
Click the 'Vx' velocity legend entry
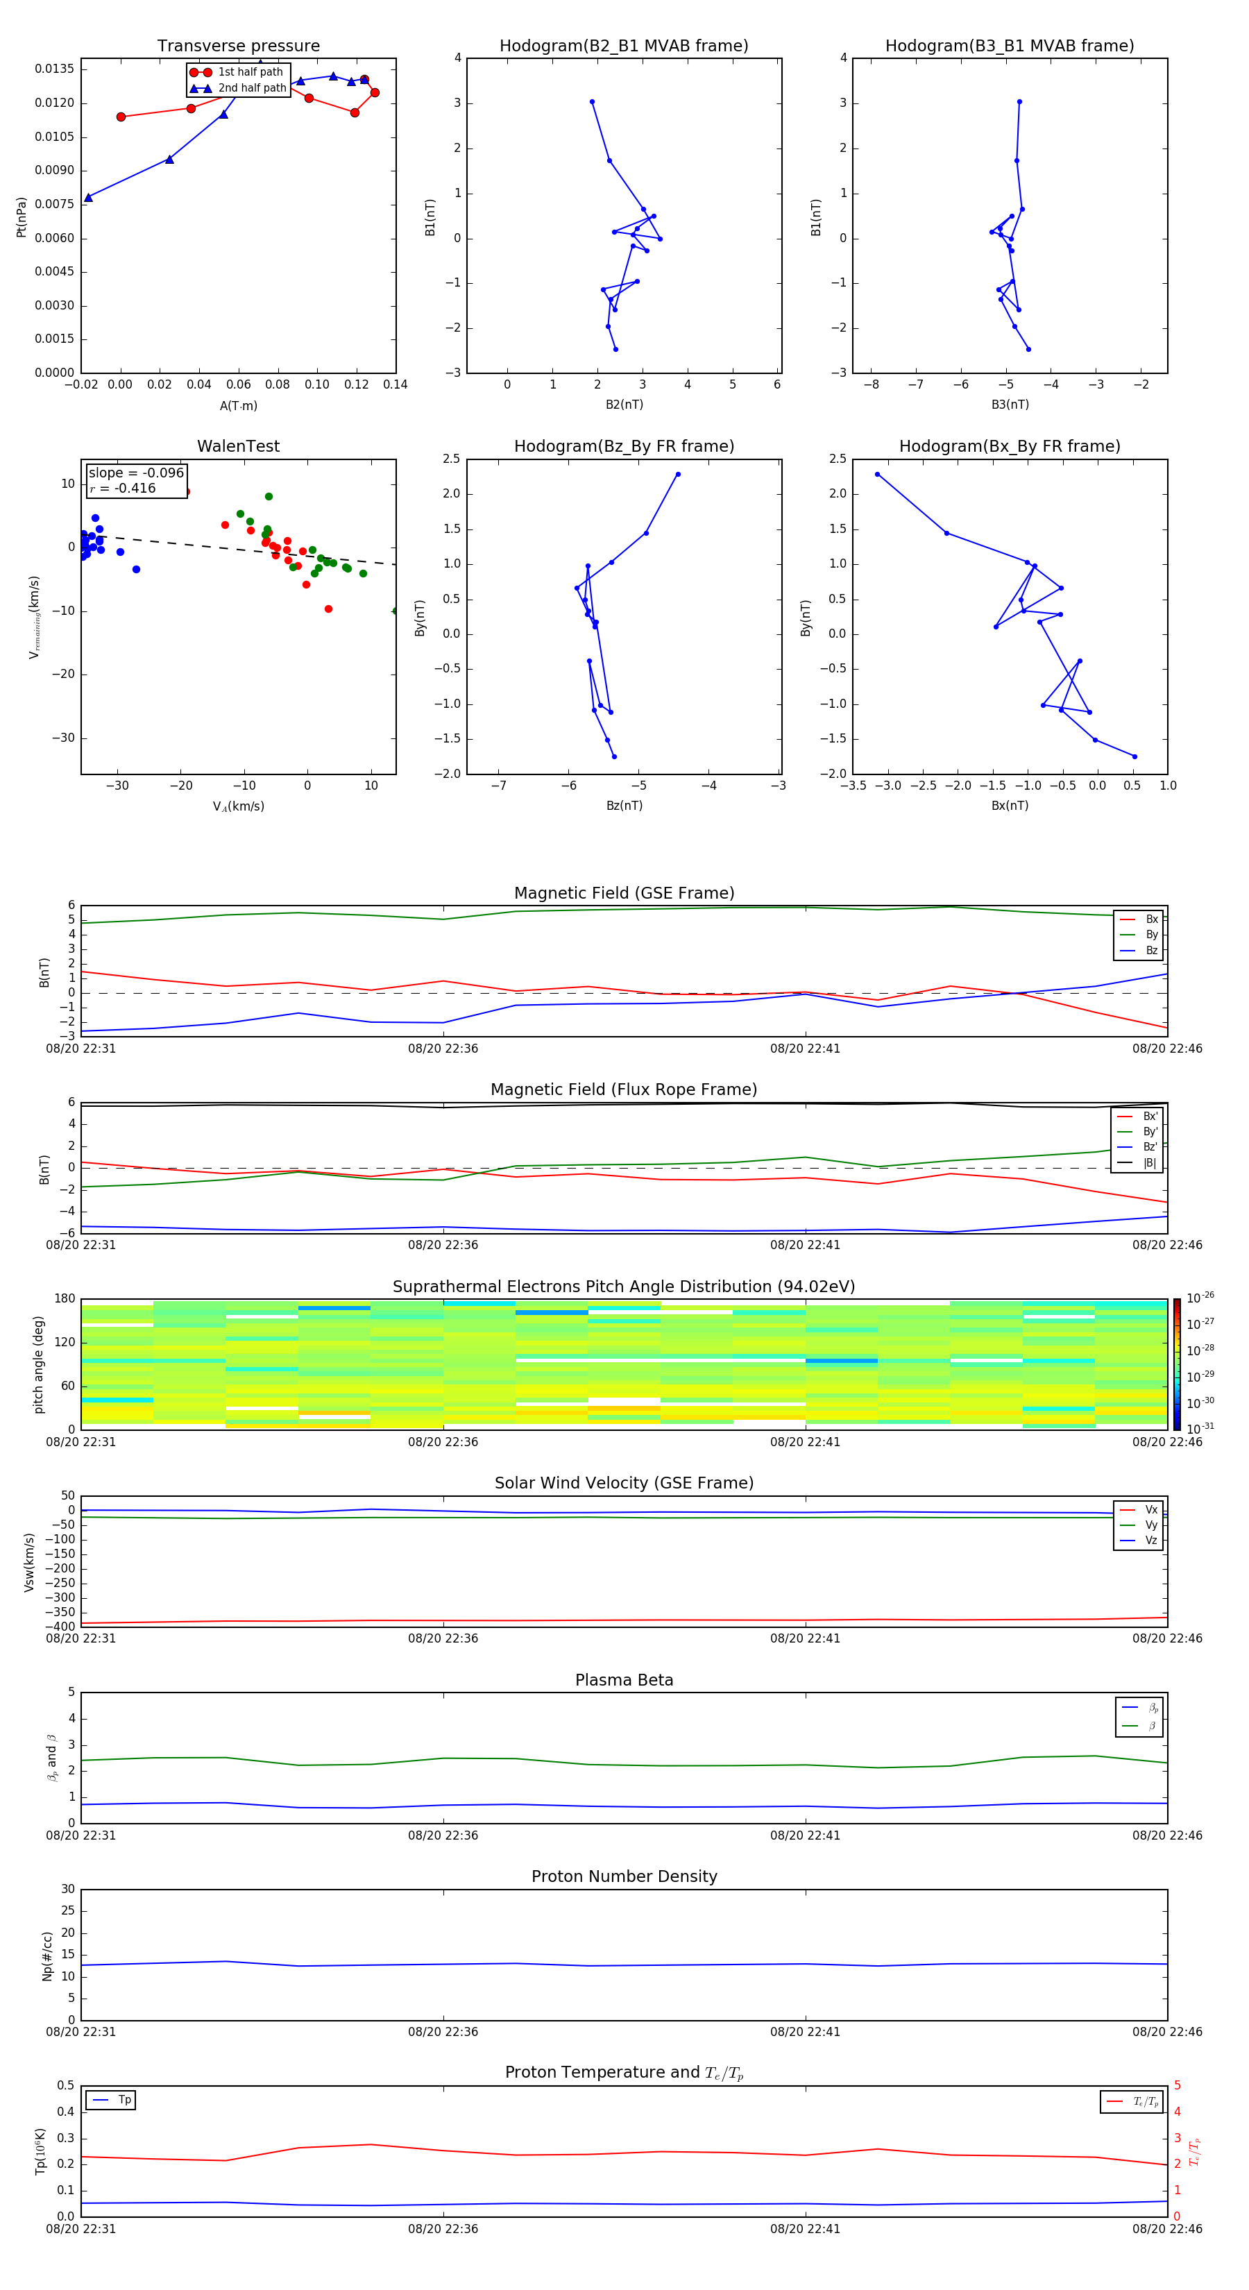tap(1139, 1509)
